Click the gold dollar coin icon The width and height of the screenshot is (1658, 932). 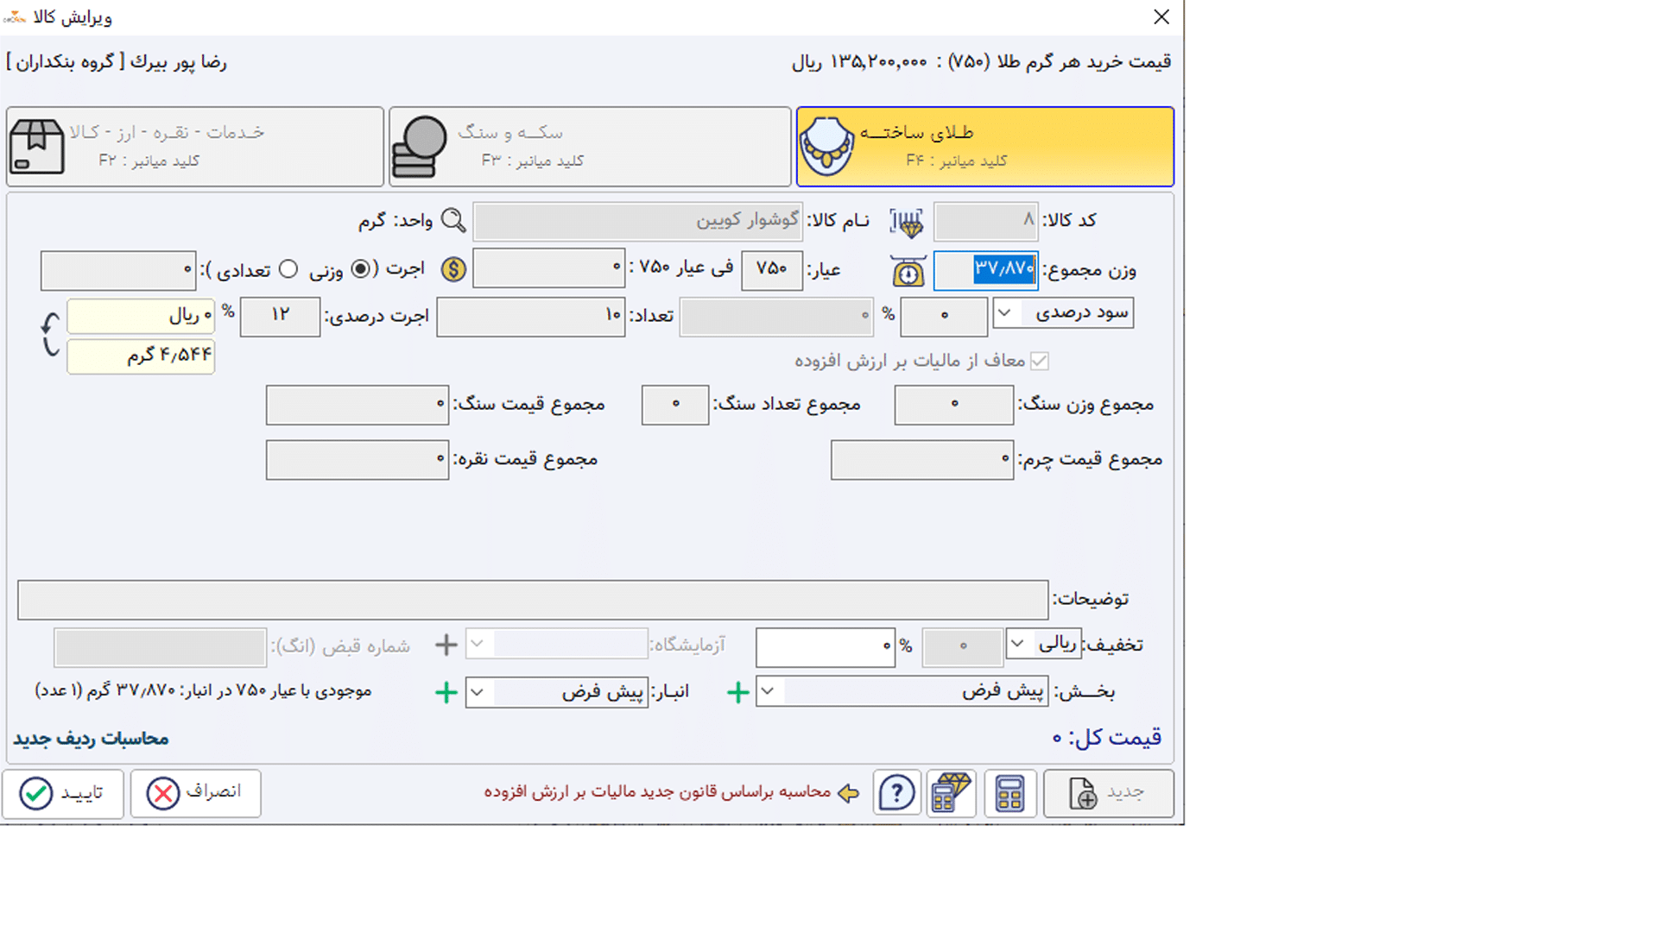coord(453,270)
